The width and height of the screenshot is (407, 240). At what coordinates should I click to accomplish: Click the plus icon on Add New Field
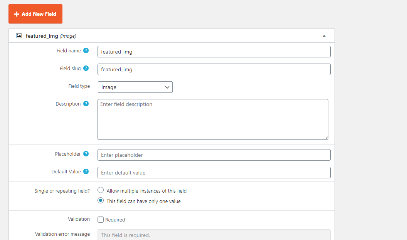tap(17, 14)
